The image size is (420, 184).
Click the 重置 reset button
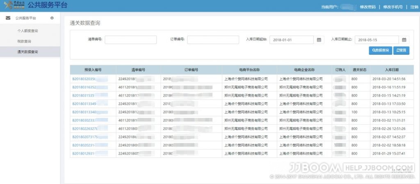pyautogui.click(x=401, y=50)
